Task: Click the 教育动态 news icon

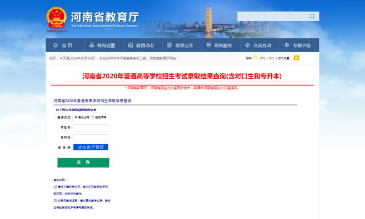Action: coord(130,45)
